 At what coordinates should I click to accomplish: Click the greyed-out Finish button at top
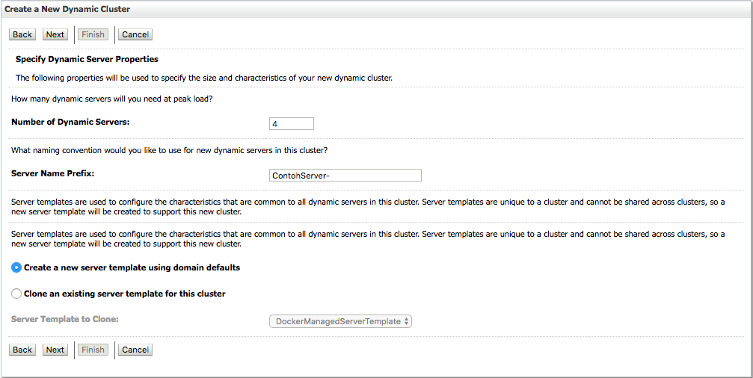click(93, 34)
